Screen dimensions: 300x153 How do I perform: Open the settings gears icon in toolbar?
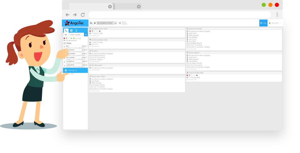pyautogui.click(x=91, y=23)
